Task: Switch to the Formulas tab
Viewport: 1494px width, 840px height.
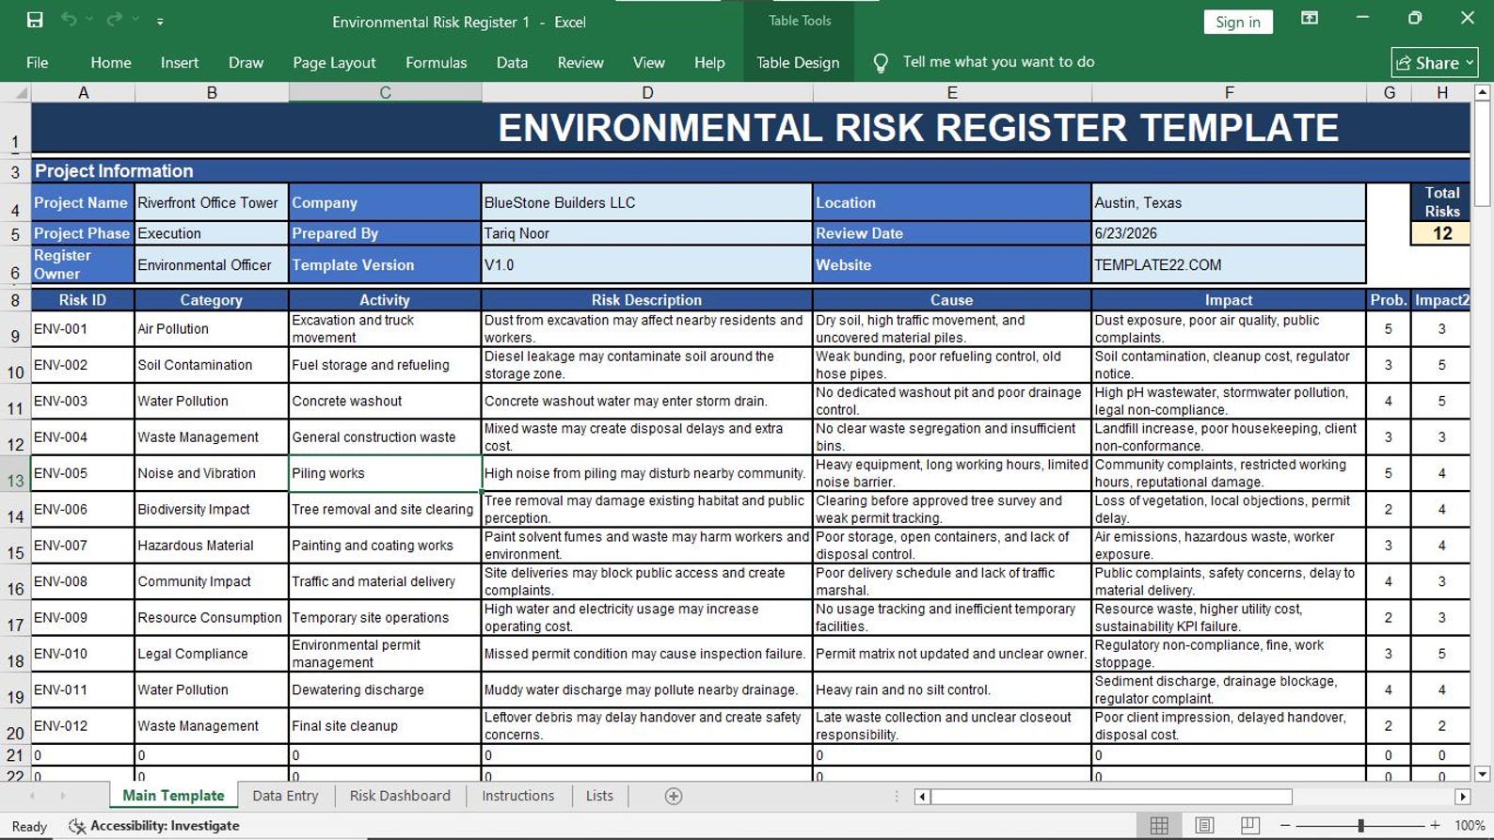Action: point(436,62)
